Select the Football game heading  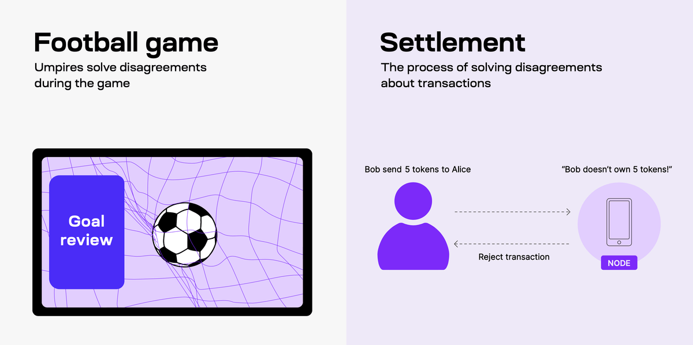tap(126, 43)
